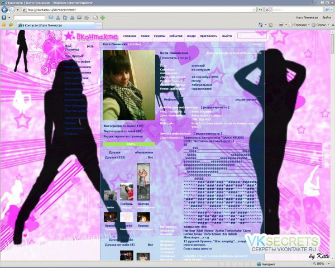Screen dimensions: 335x268
Task: Expand the address bar history dropdown
Action: (254, 10)
